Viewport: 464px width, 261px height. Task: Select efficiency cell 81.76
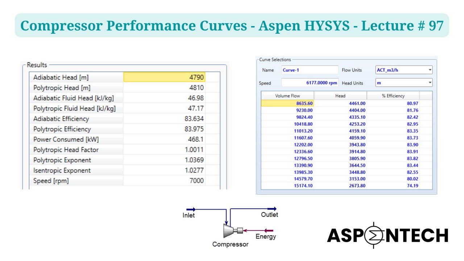(393, 110)
